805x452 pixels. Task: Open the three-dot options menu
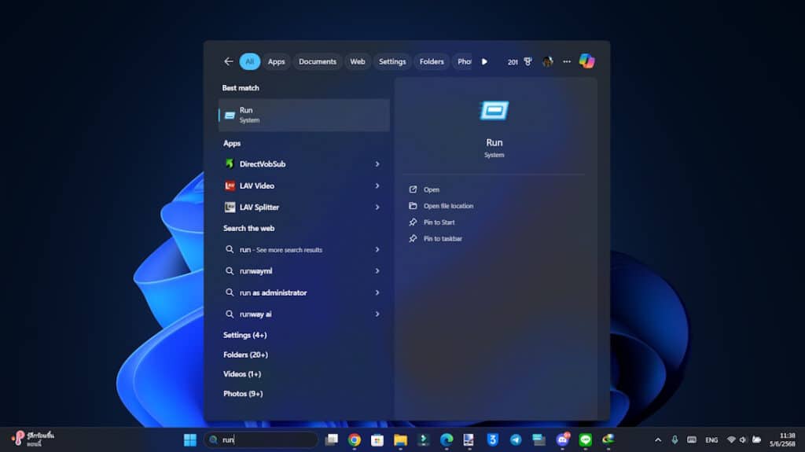(x=567, y=61)
